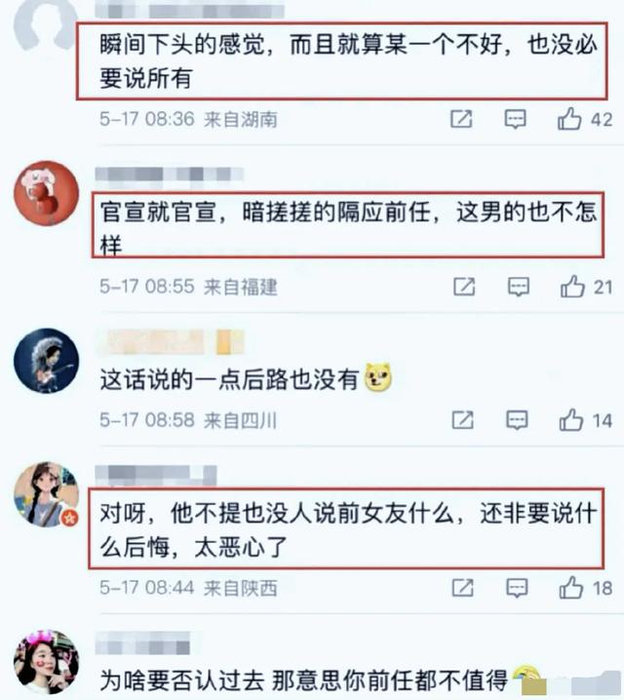Viewport: 624px width, 700px height.
Task: Share the comment posted at 08:44
Action: (x=463, y=588)
